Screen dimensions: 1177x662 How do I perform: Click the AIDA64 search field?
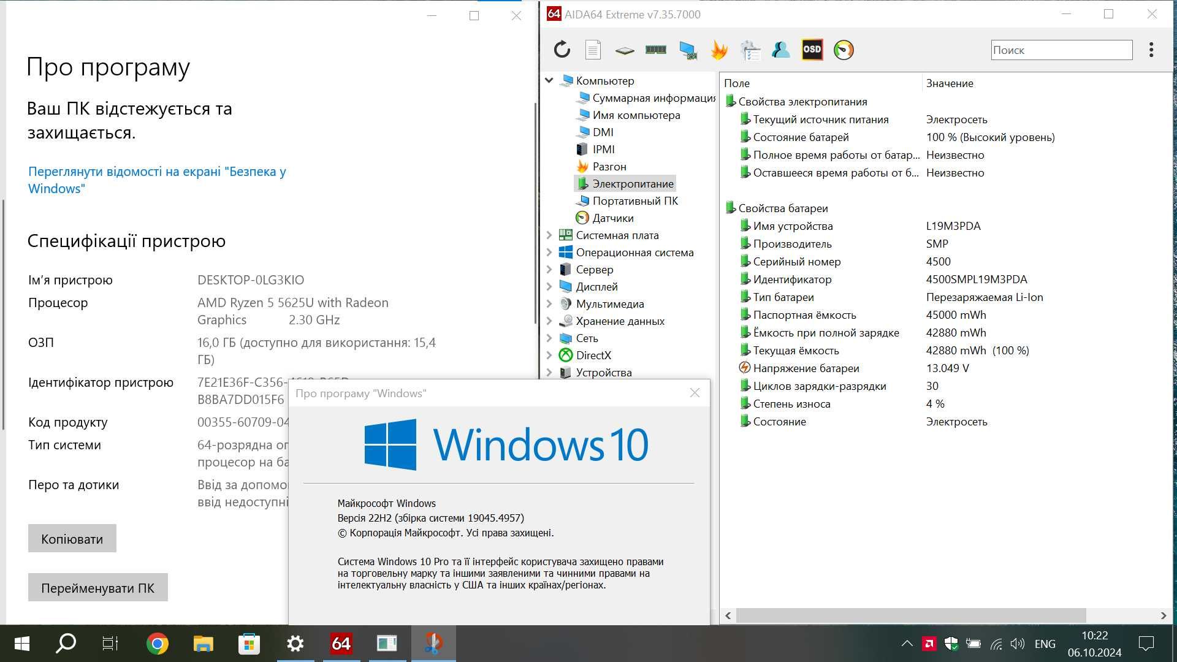[1061, 50]
